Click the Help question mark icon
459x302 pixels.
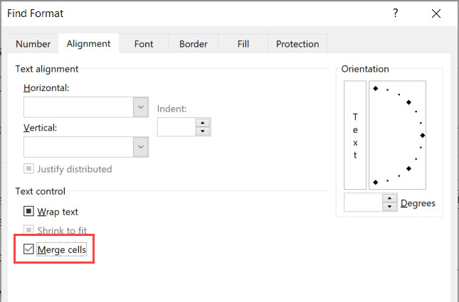(395, 14)
